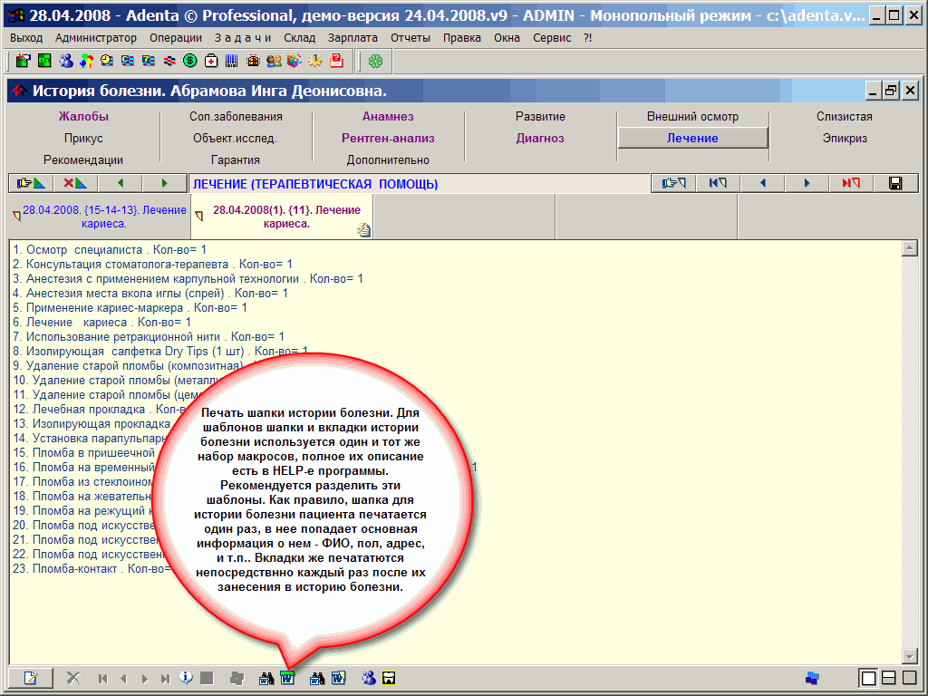
Task: Click the scrollbar down arrow in treatment list
Action: pos(910,656)
